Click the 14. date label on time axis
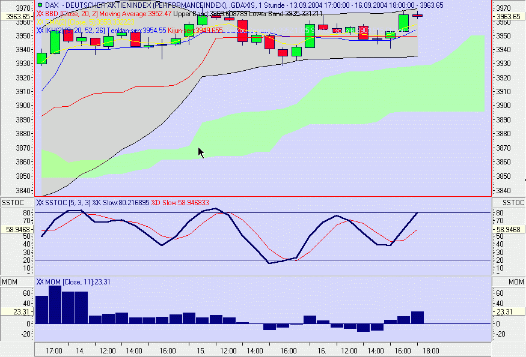 click(x=80, y=350)
